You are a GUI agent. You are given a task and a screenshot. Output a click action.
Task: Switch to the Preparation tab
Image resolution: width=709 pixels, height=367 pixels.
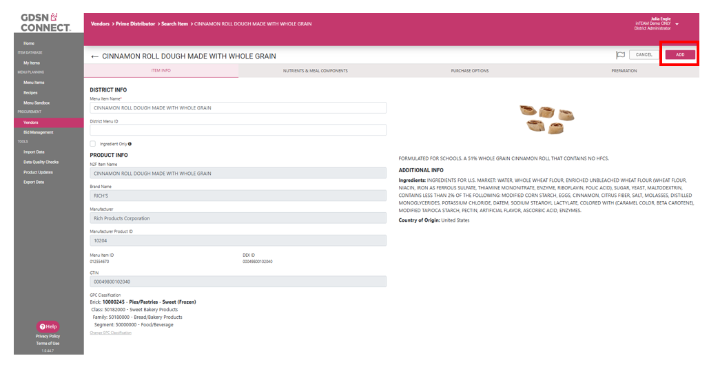624,70
